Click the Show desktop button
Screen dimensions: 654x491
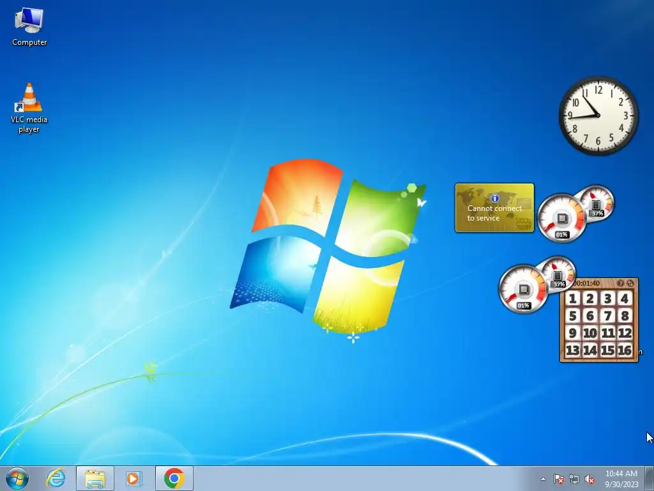coord(650,478)
